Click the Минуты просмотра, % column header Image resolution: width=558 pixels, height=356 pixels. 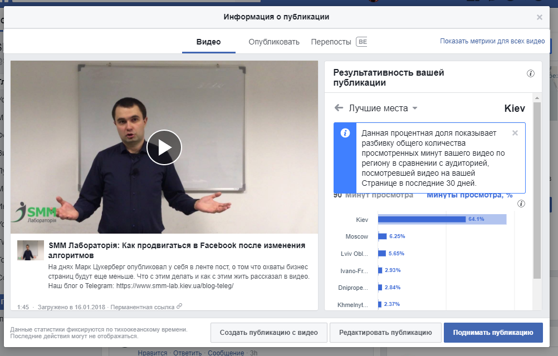click(x=469, y=195)
